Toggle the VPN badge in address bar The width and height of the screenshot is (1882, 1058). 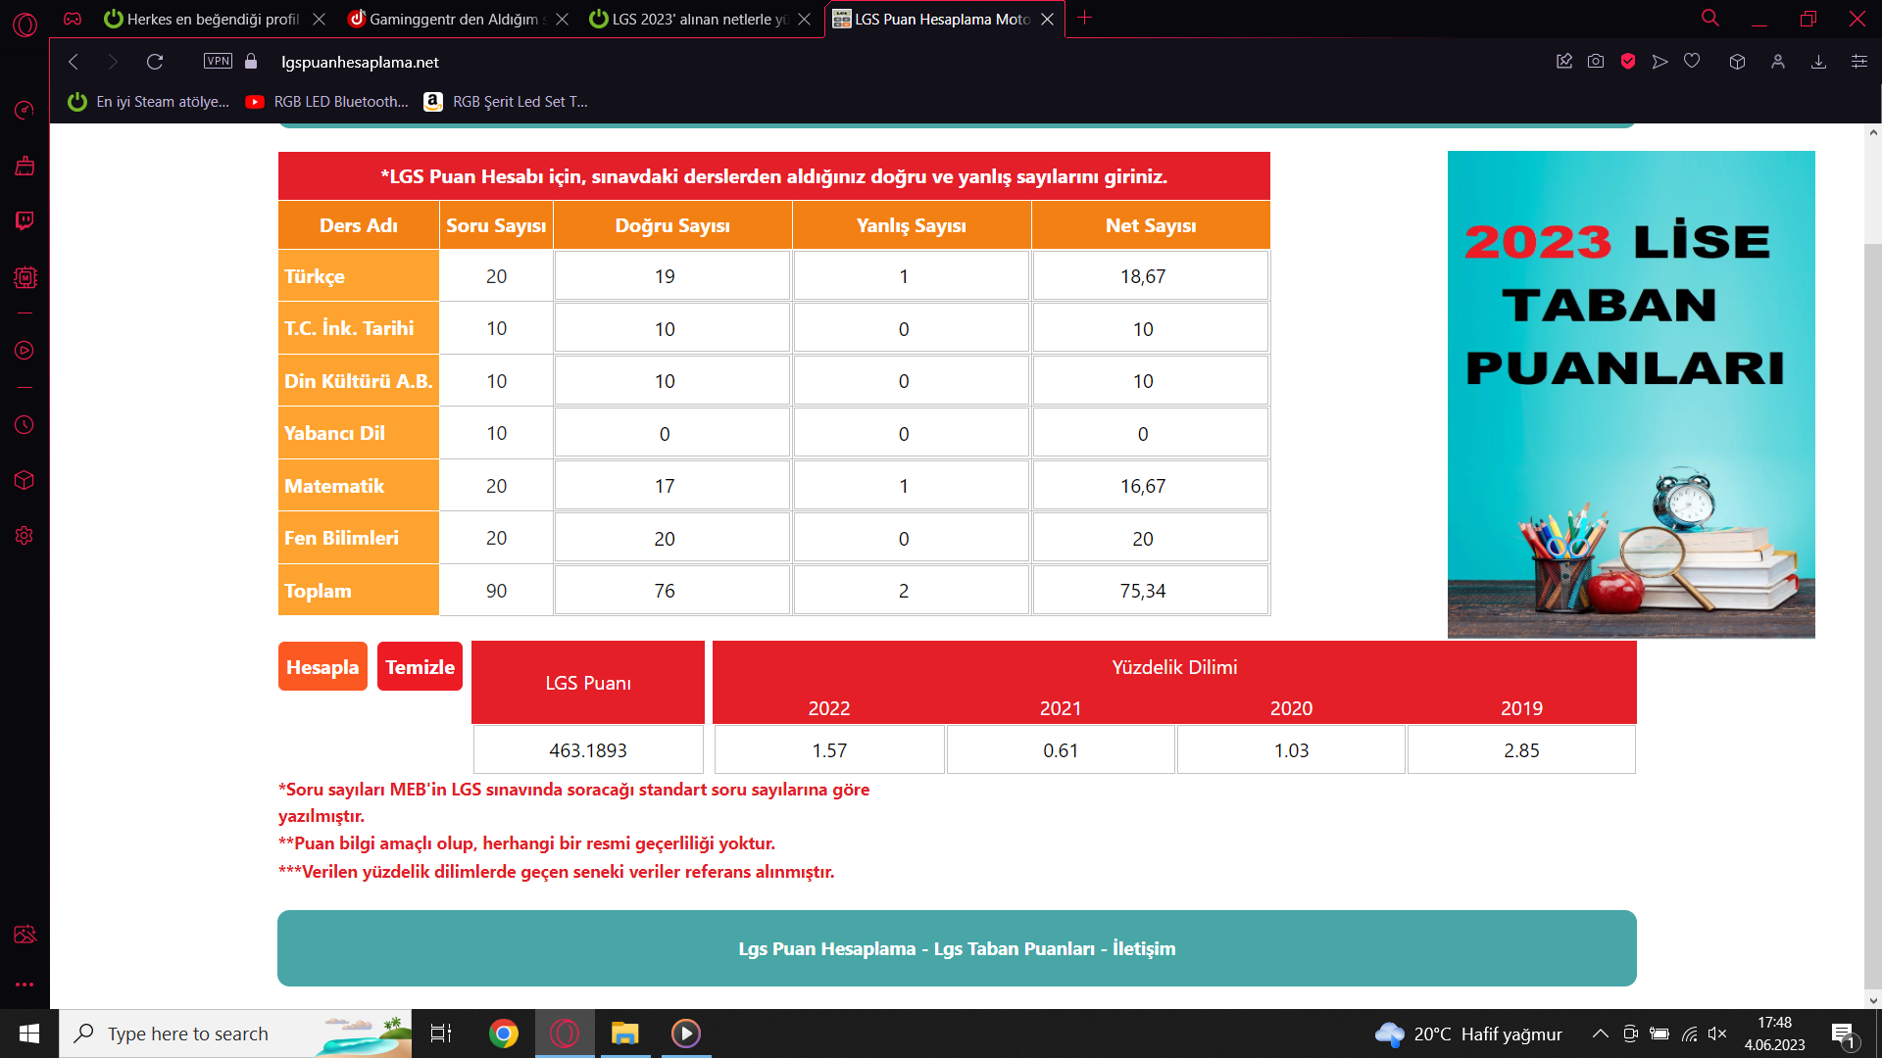click(218, 62)
